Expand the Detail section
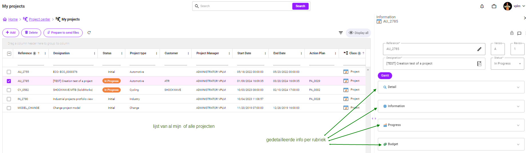This screenshot has width=526, height=153. (451, 87)
